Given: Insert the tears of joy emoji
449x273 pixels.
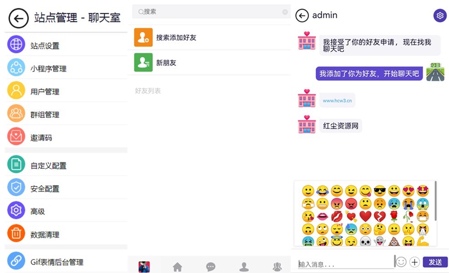Looking at the screenshot, I should (x=323, y=191).
